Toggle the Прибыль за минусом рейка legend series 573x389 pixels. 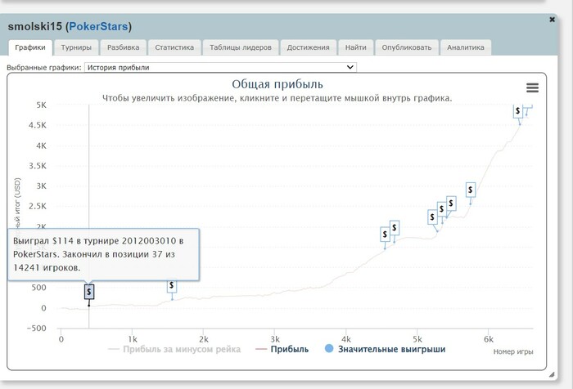pyautogui.click(x=174, y=349)
